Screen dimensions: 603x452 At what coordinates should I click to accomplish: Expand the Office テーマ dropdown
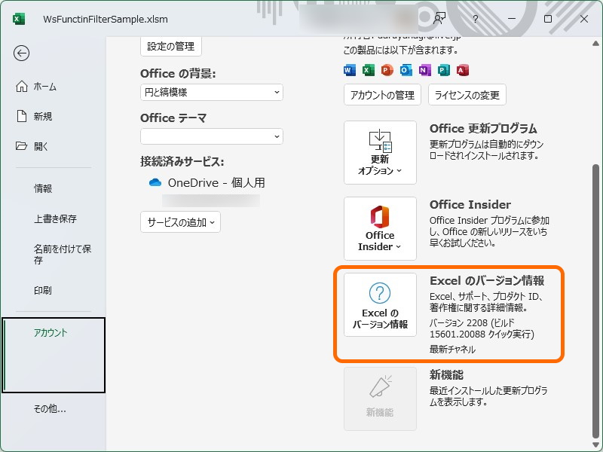pyautogui.click(x=211, y=136)
